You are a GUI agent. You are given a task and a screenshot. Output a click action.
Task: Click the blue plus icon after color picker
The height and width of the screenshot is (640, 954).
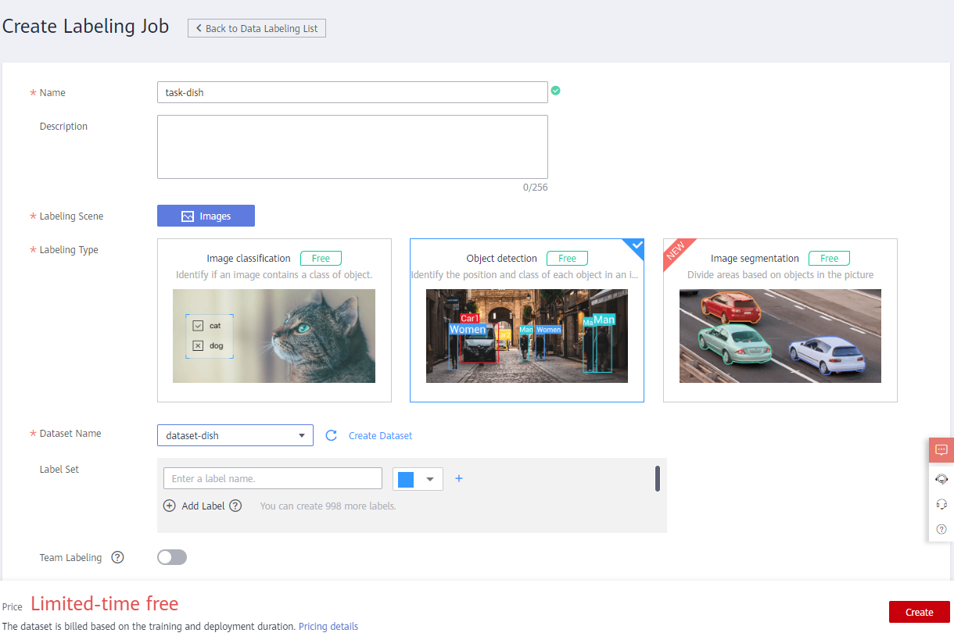click(459, 478)
